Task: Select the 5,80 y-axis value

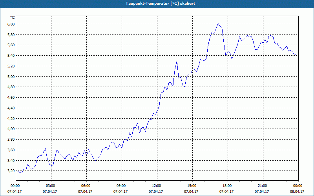Action: tap(11, 34)
